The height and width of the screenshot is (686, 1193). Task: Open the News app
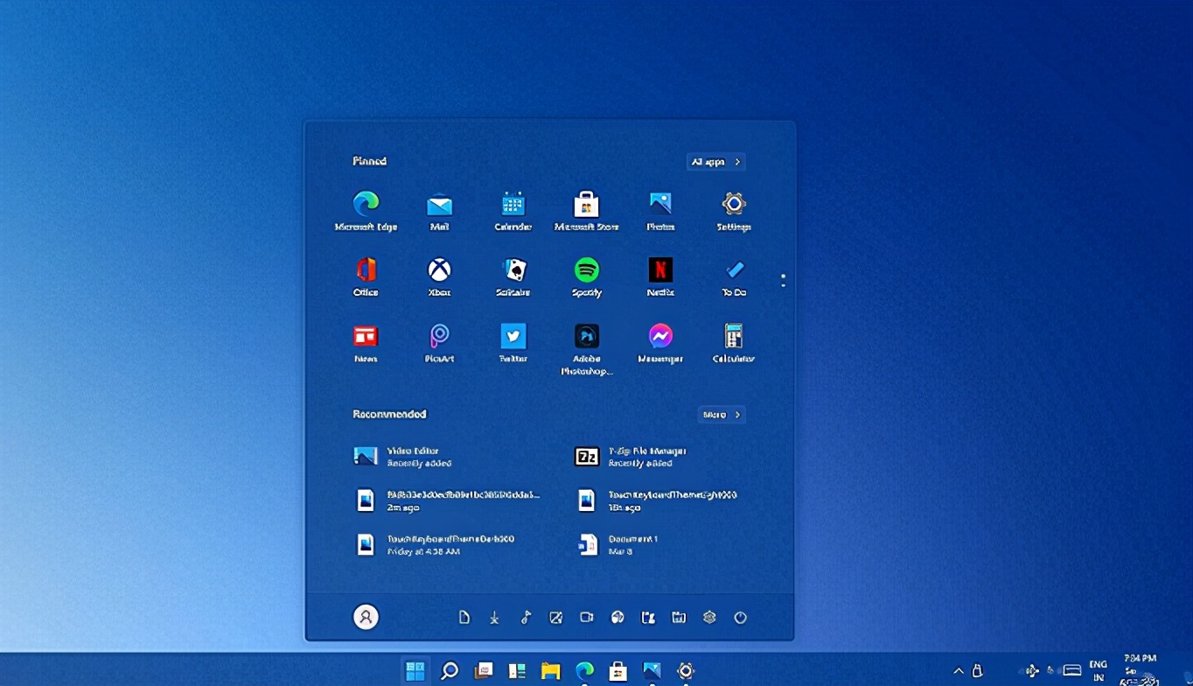[366, 344]
